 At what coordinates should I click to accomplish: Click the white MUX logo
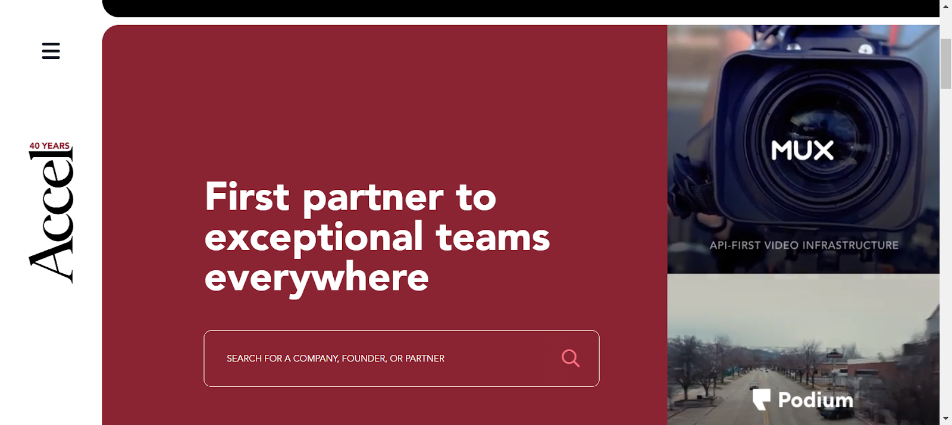[803, 150]
